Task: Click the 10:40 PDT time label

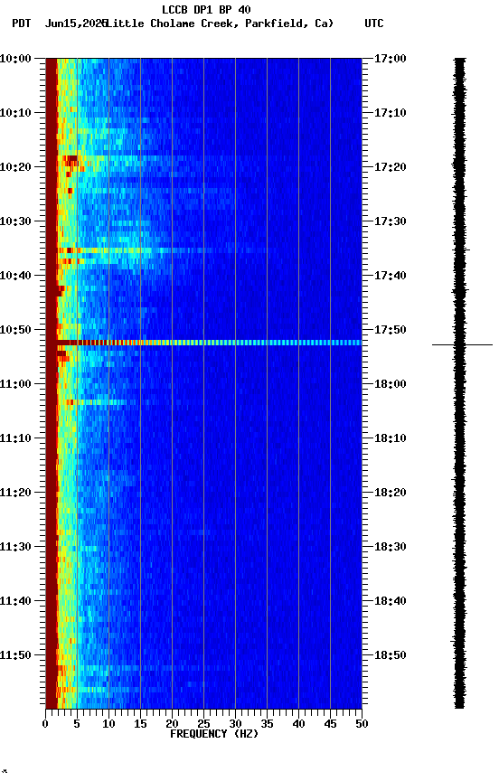Action: (x=15, y=276)
